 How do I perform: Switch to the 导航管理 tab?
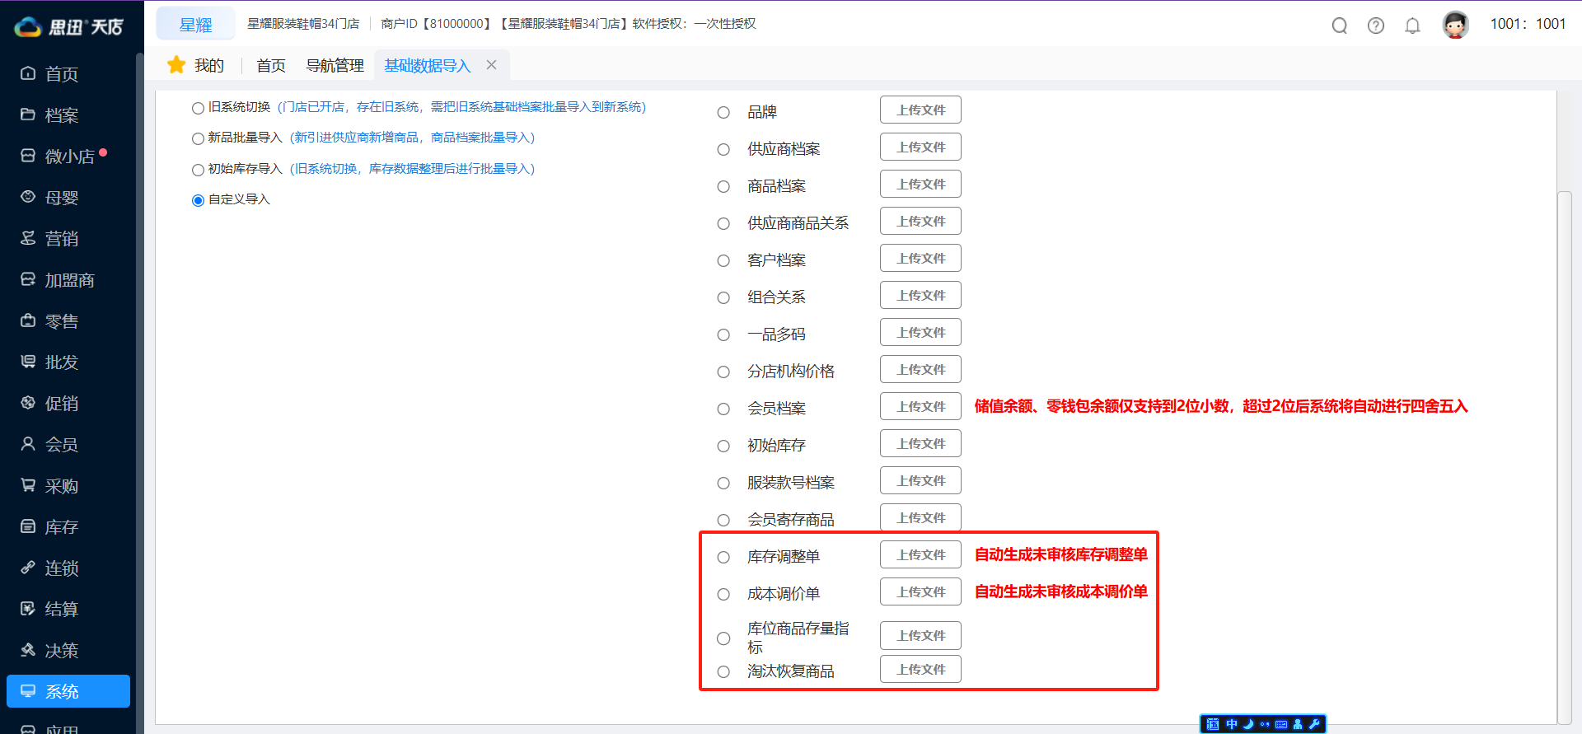tap(335, 66)
